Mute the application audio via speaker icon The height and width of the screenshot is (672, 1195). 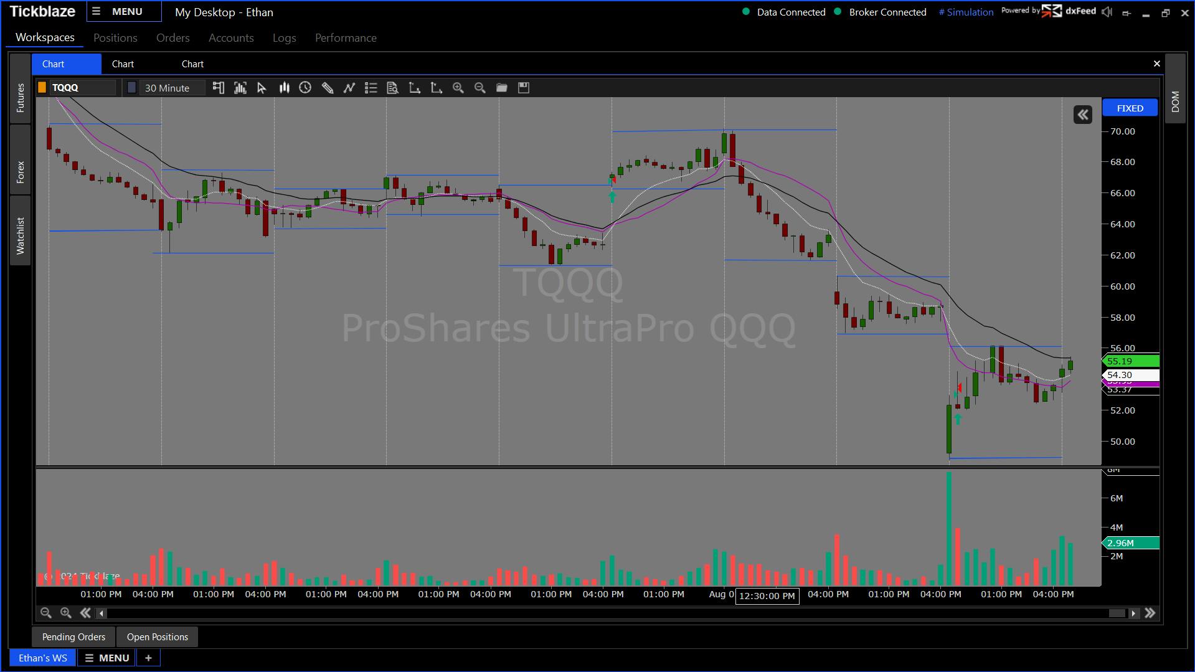pyautogui.click(x=1107, y=11)
